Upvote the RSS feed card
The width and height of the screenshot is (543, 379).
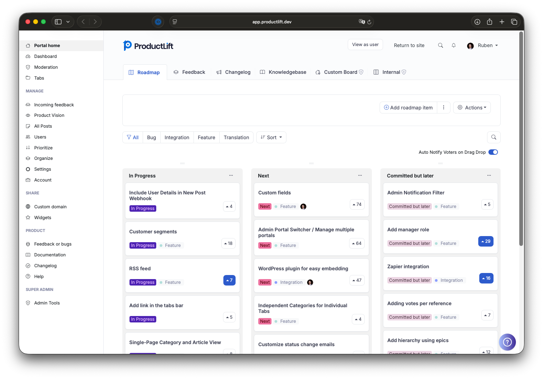pyautogui.click(x=229, y=280)
